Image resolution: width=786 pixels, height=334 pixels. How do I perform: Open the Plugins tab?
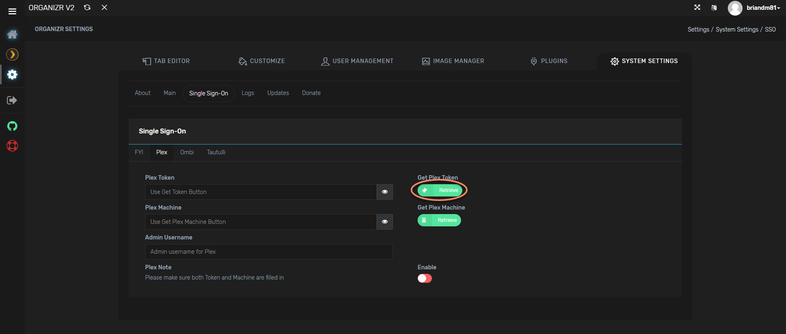(549, 61)
